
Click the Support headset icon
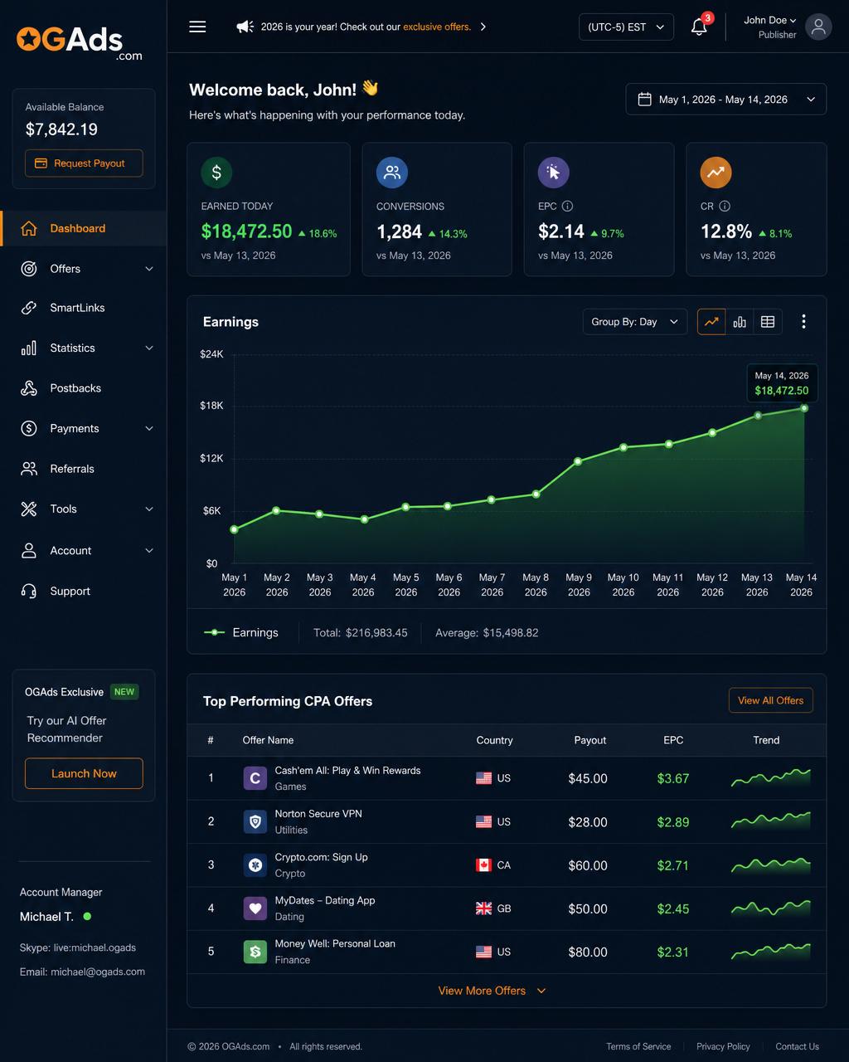(29, 591)
